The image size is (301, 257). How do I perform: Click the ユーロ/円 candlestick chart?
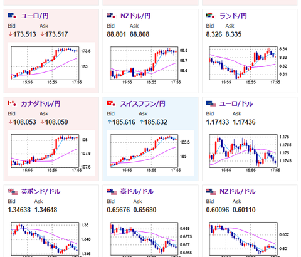[51, 65]
